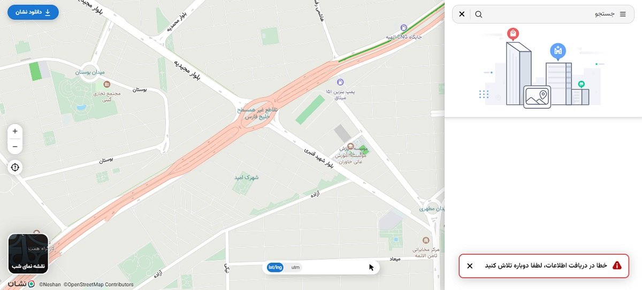Screen dimensions: 642x290
Task: Click the نشان Neshan logo
Action: pyautogui.click(x=21, y=284)
